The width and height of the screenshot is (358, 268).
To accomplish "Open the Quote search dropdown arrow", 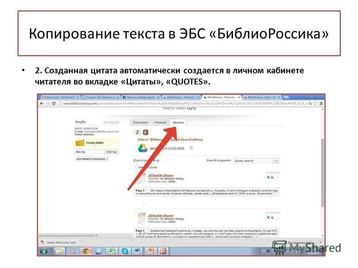I will tap(276, 161).
